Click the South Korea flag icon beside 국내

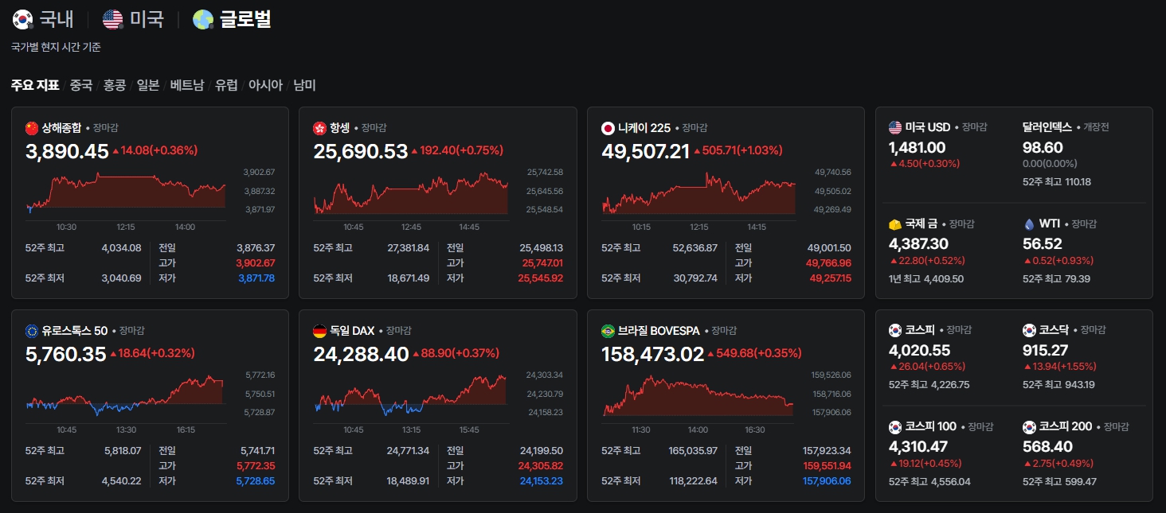(x=22, y=19)
